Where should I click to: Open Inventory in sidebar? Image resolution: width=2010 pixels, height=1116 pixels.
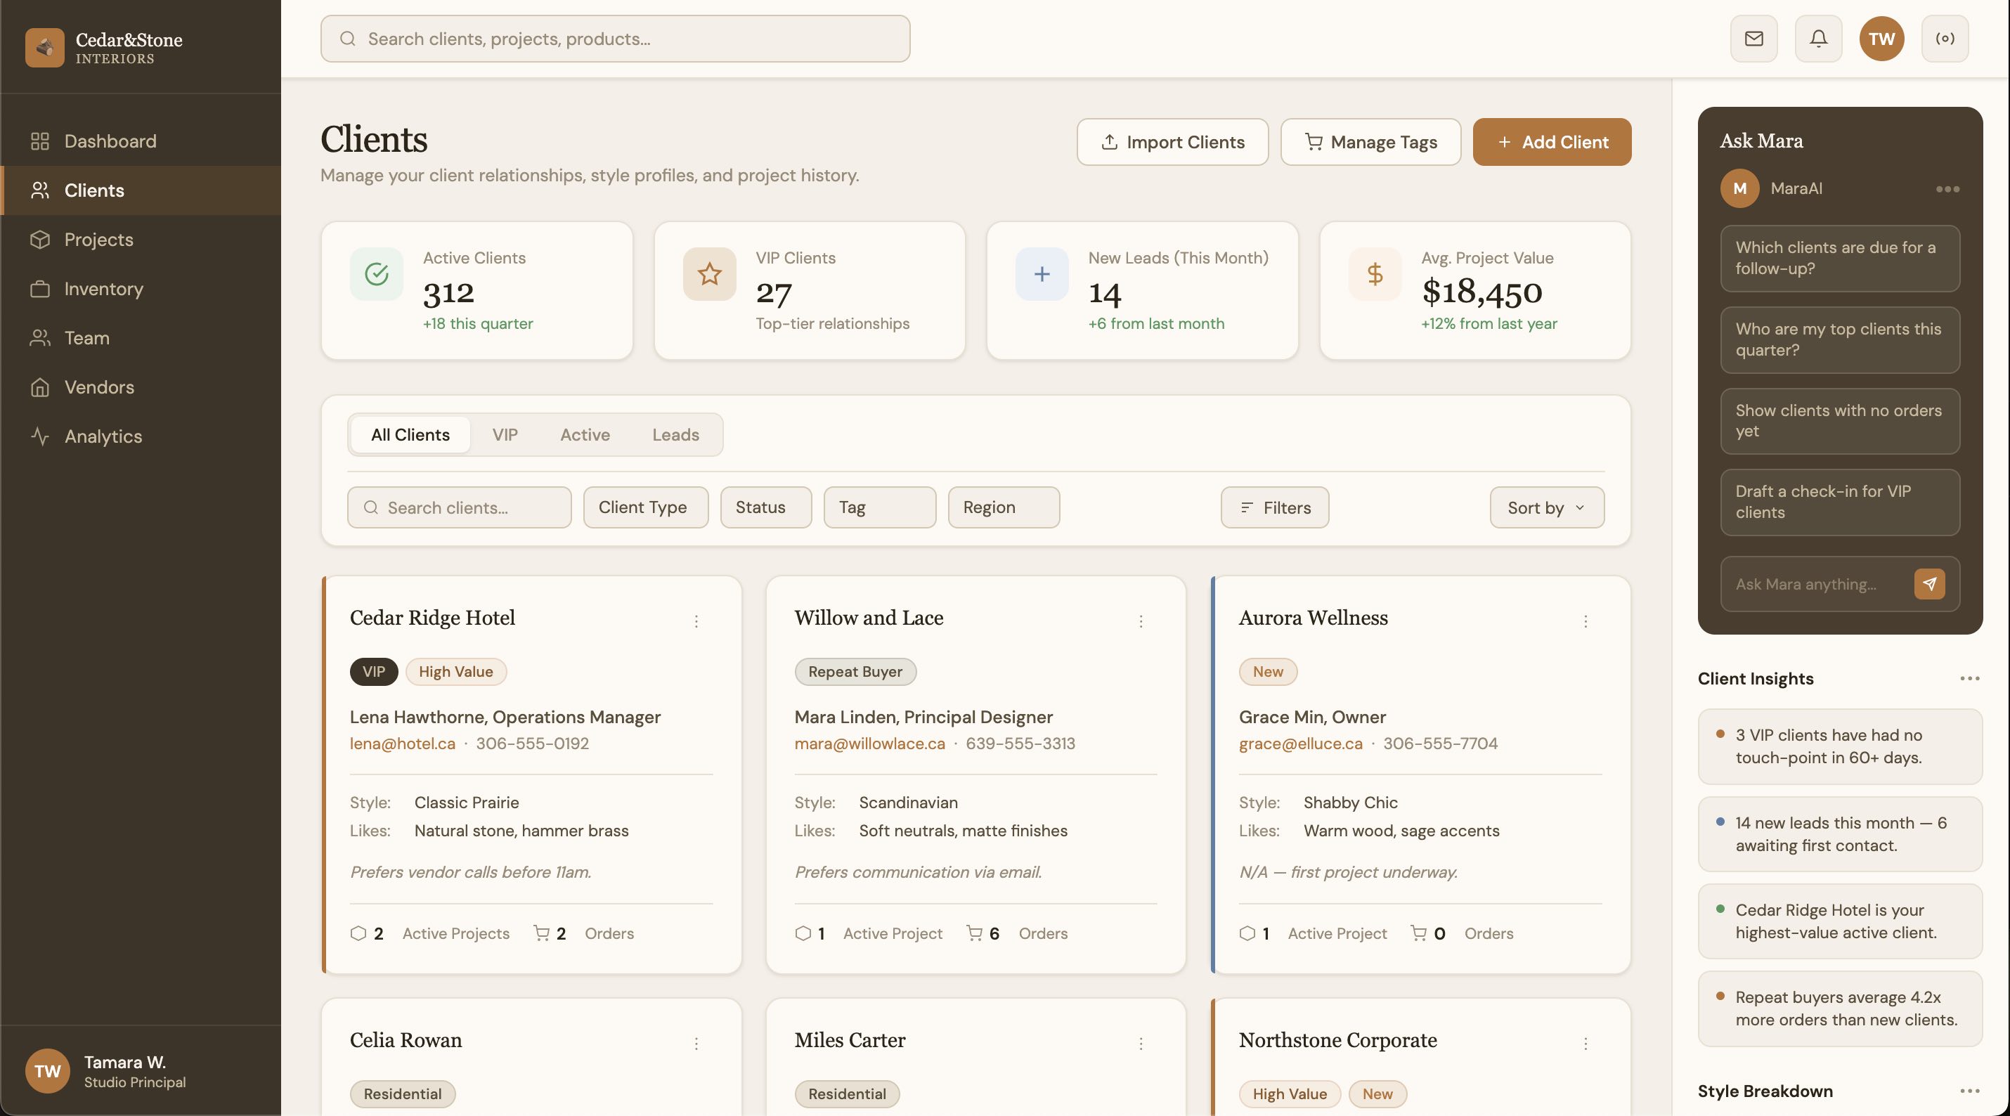pos(141,289)
